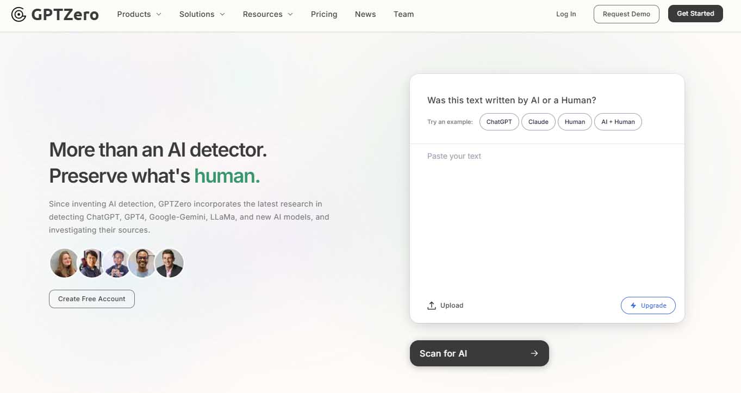741x393 pixels.
Task: Open the Products menu
Action: pyautogui.click(x=139, y=14)
